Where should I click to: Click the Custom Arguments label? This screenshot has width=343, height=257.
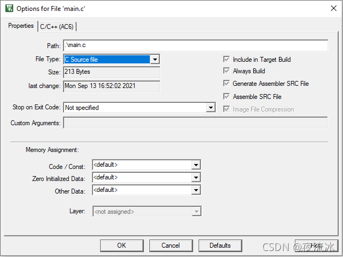(36, 123)
